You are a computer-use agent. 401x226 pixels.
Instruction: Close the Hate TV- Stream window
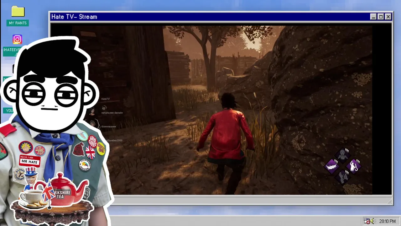(388, 17)
